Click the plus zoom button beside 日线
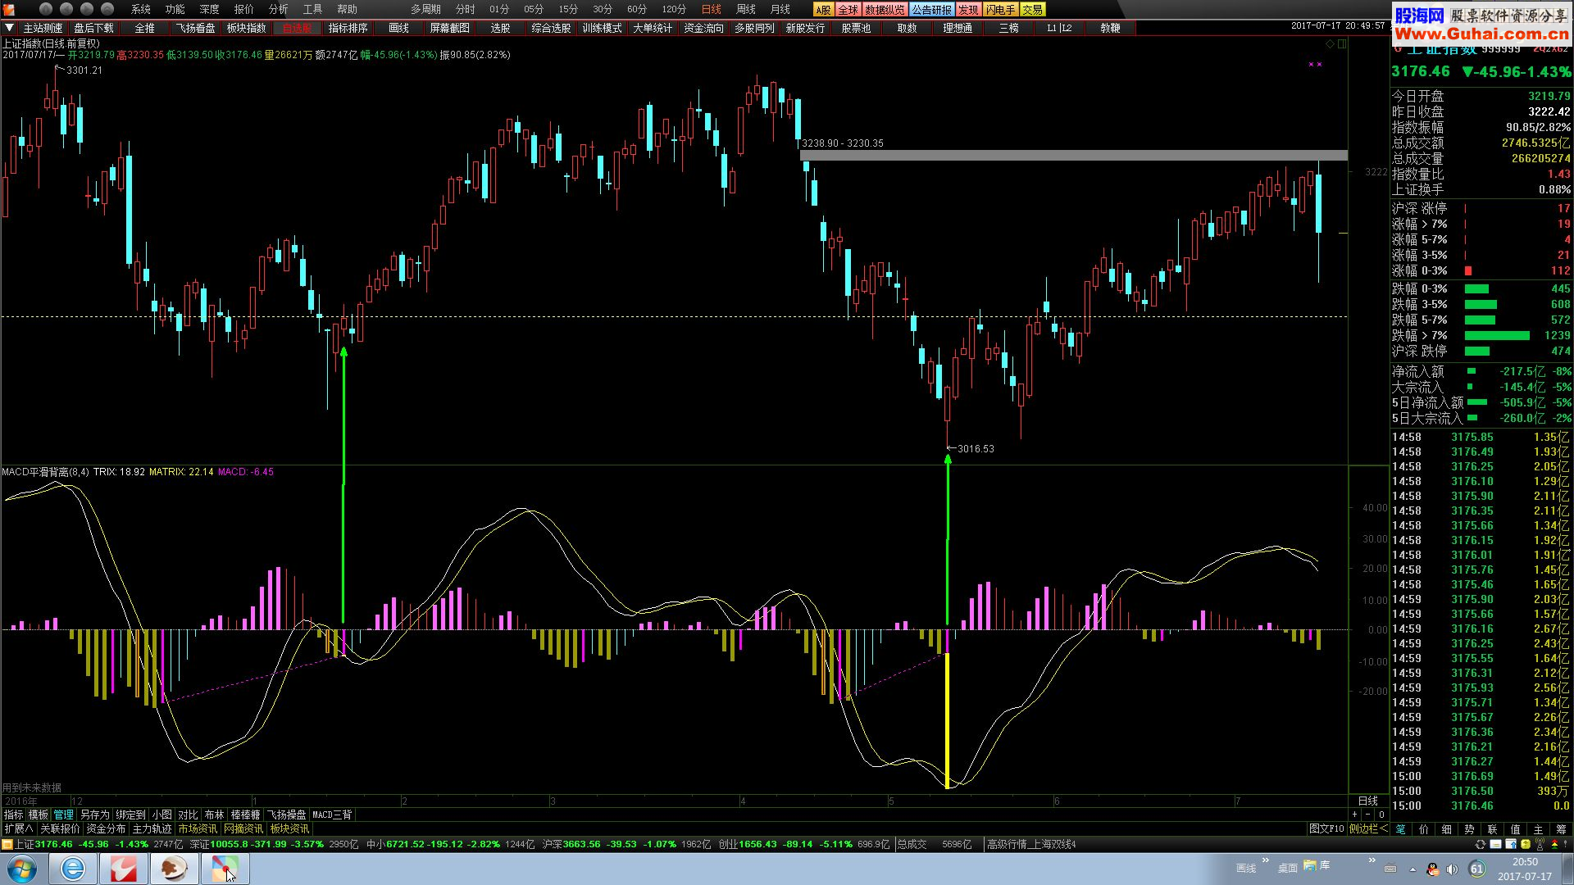1574x885 pixels. (1354, 815)
